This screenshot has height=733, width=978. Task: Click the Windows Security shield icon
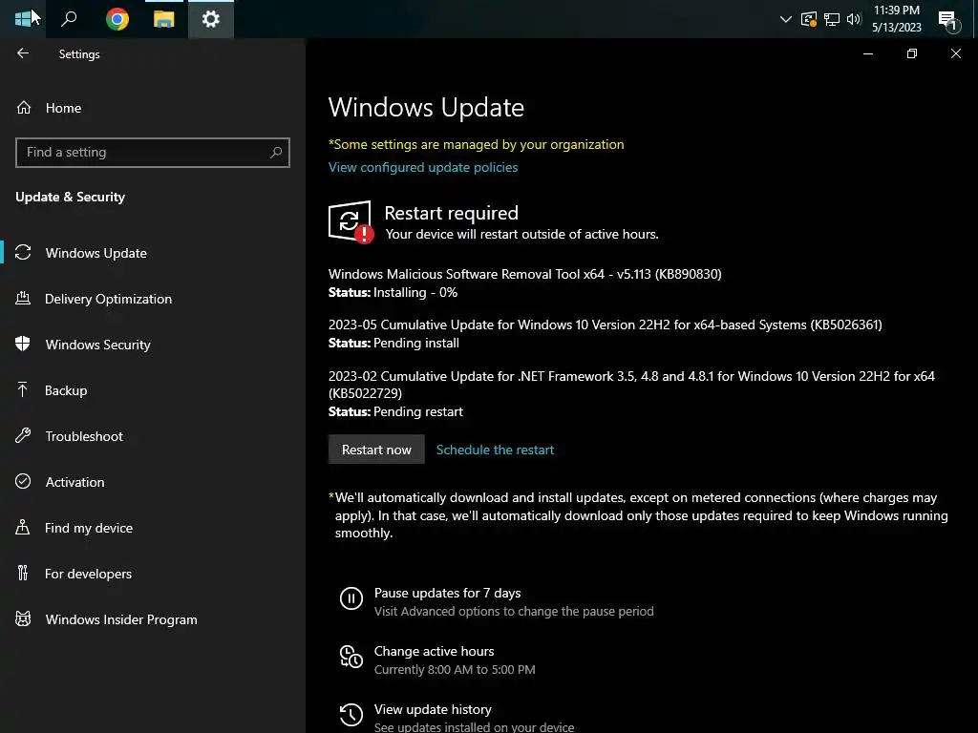23,344
